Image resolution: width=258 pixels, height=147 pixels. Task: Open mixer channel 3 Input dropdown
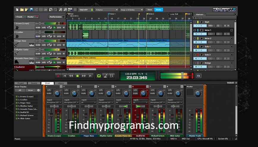point(89,102)
